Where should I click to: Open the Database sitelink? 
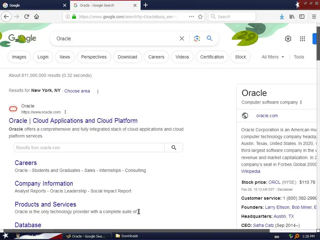coord(28,225)
